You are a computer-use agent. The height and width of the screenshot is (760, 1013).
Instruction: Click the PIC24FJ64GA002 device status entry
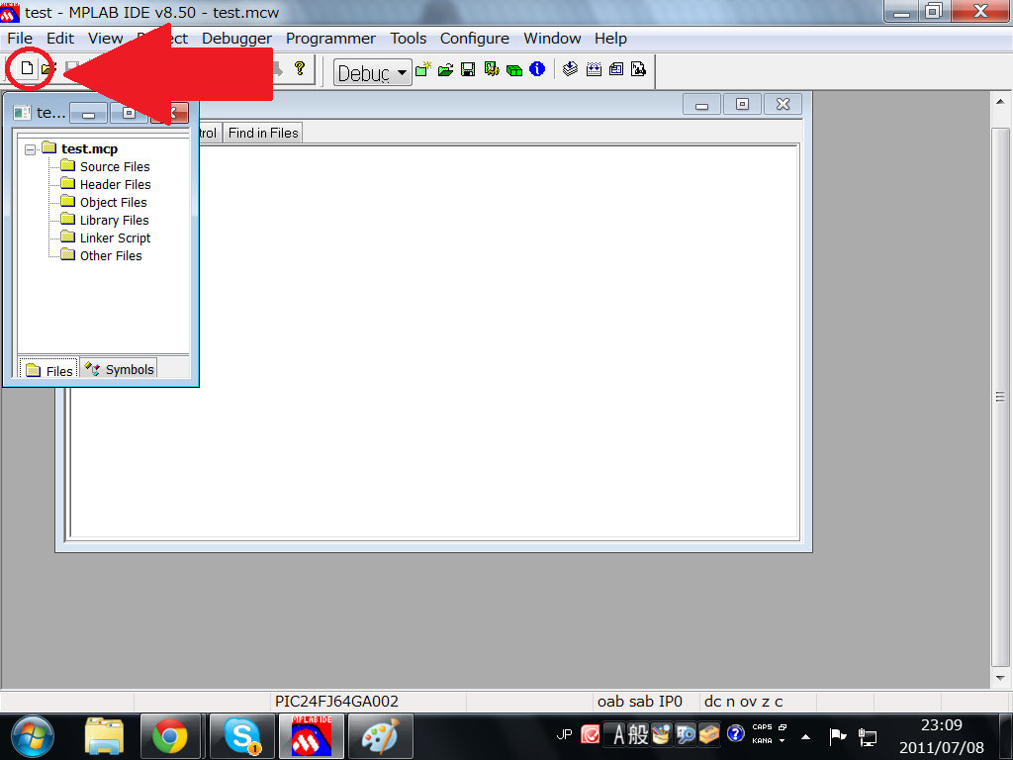336,702
